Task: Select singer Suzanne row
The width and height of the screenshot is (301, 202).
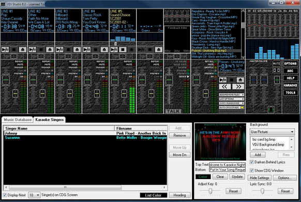Action: click(x=85, y=138)
